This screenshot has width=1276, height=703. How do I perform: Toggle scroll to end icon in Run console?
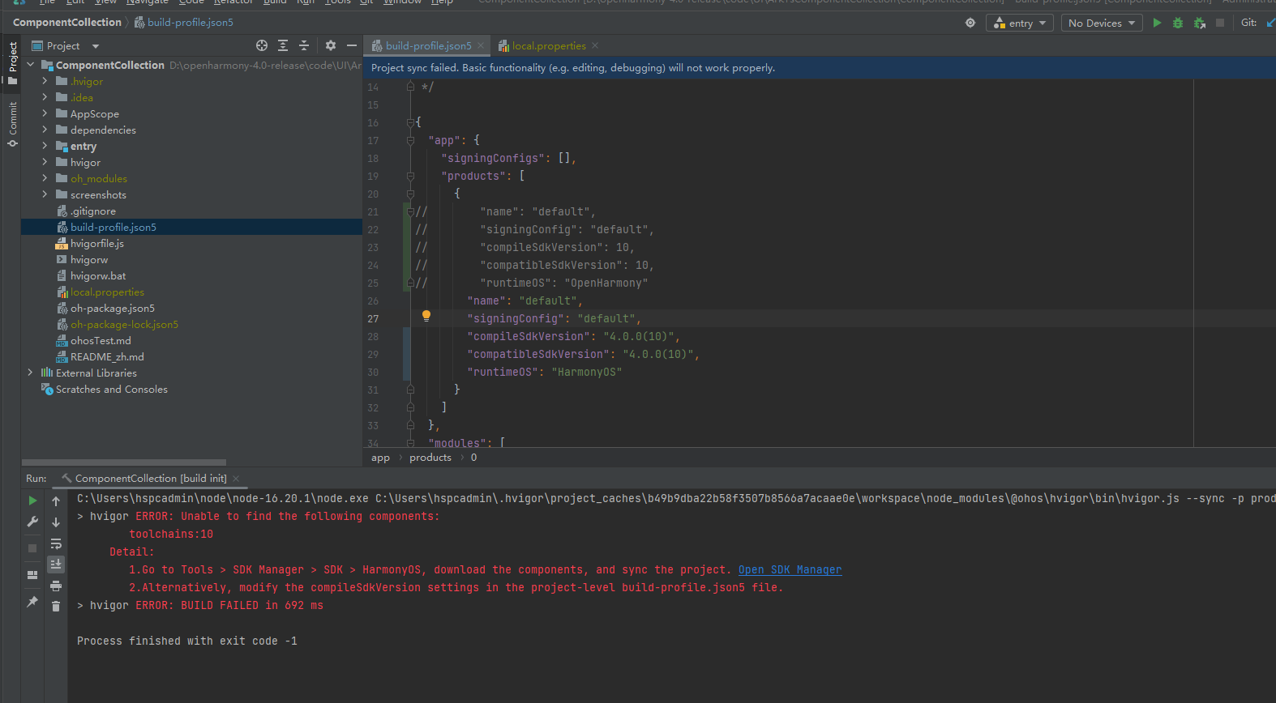(x=56, y=564)
